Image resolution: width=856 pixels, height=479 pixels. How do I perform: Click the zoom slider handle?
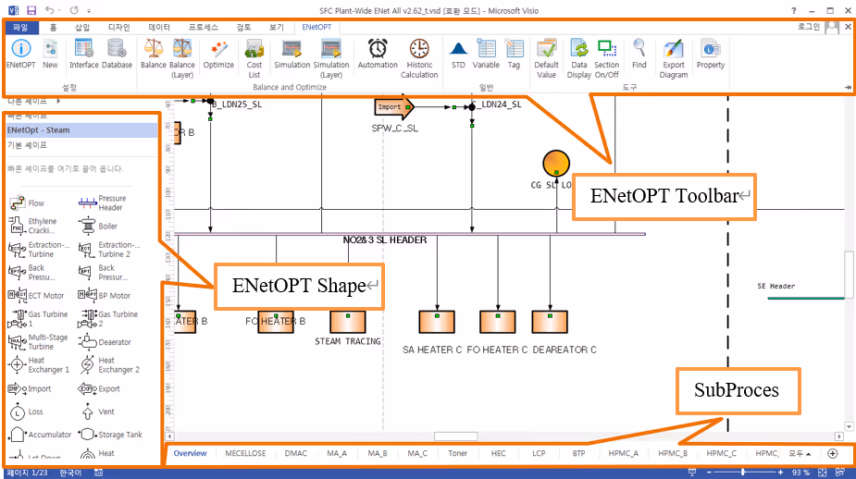click(743, 472)
